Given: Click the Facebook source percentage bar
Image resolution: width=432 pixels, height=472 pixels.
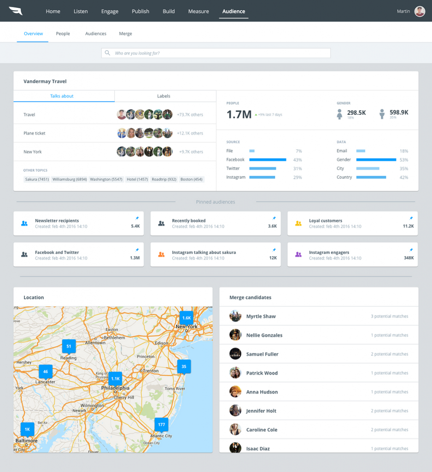Looking at the screenshot, I should pos(268,159).
